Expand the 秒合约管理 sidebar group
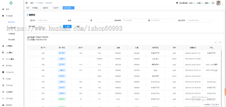226x107 pixels. click(21, 59)
